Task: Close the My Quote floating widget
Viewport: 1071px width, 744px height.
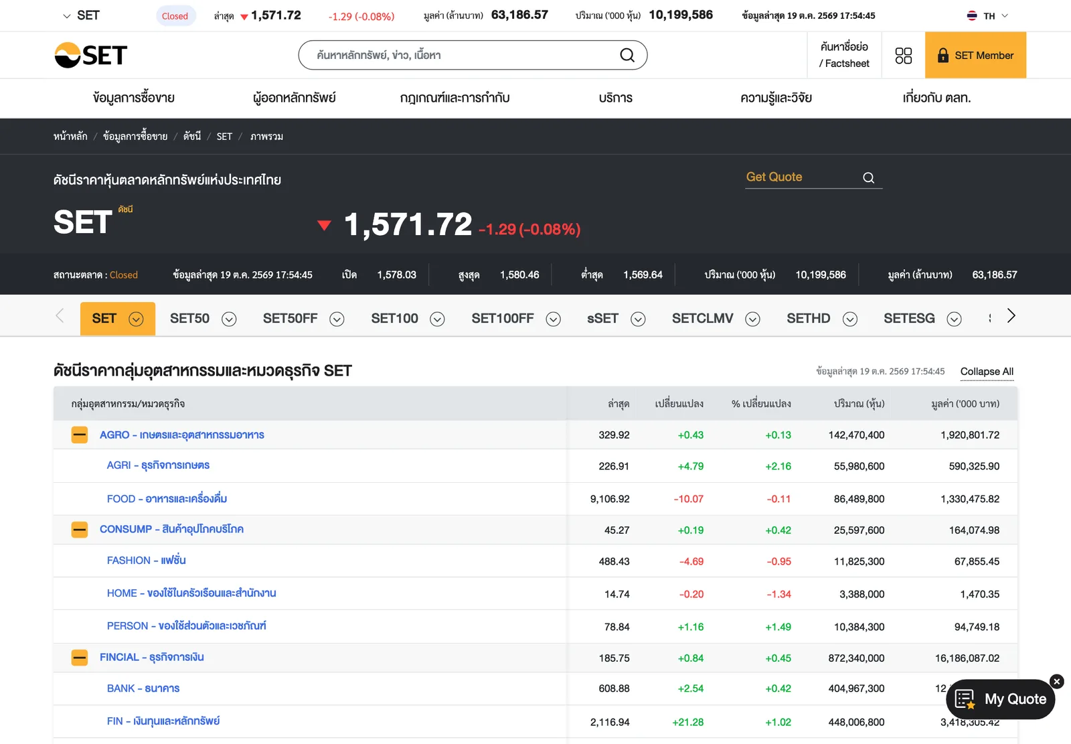Action: point(1057,682)
